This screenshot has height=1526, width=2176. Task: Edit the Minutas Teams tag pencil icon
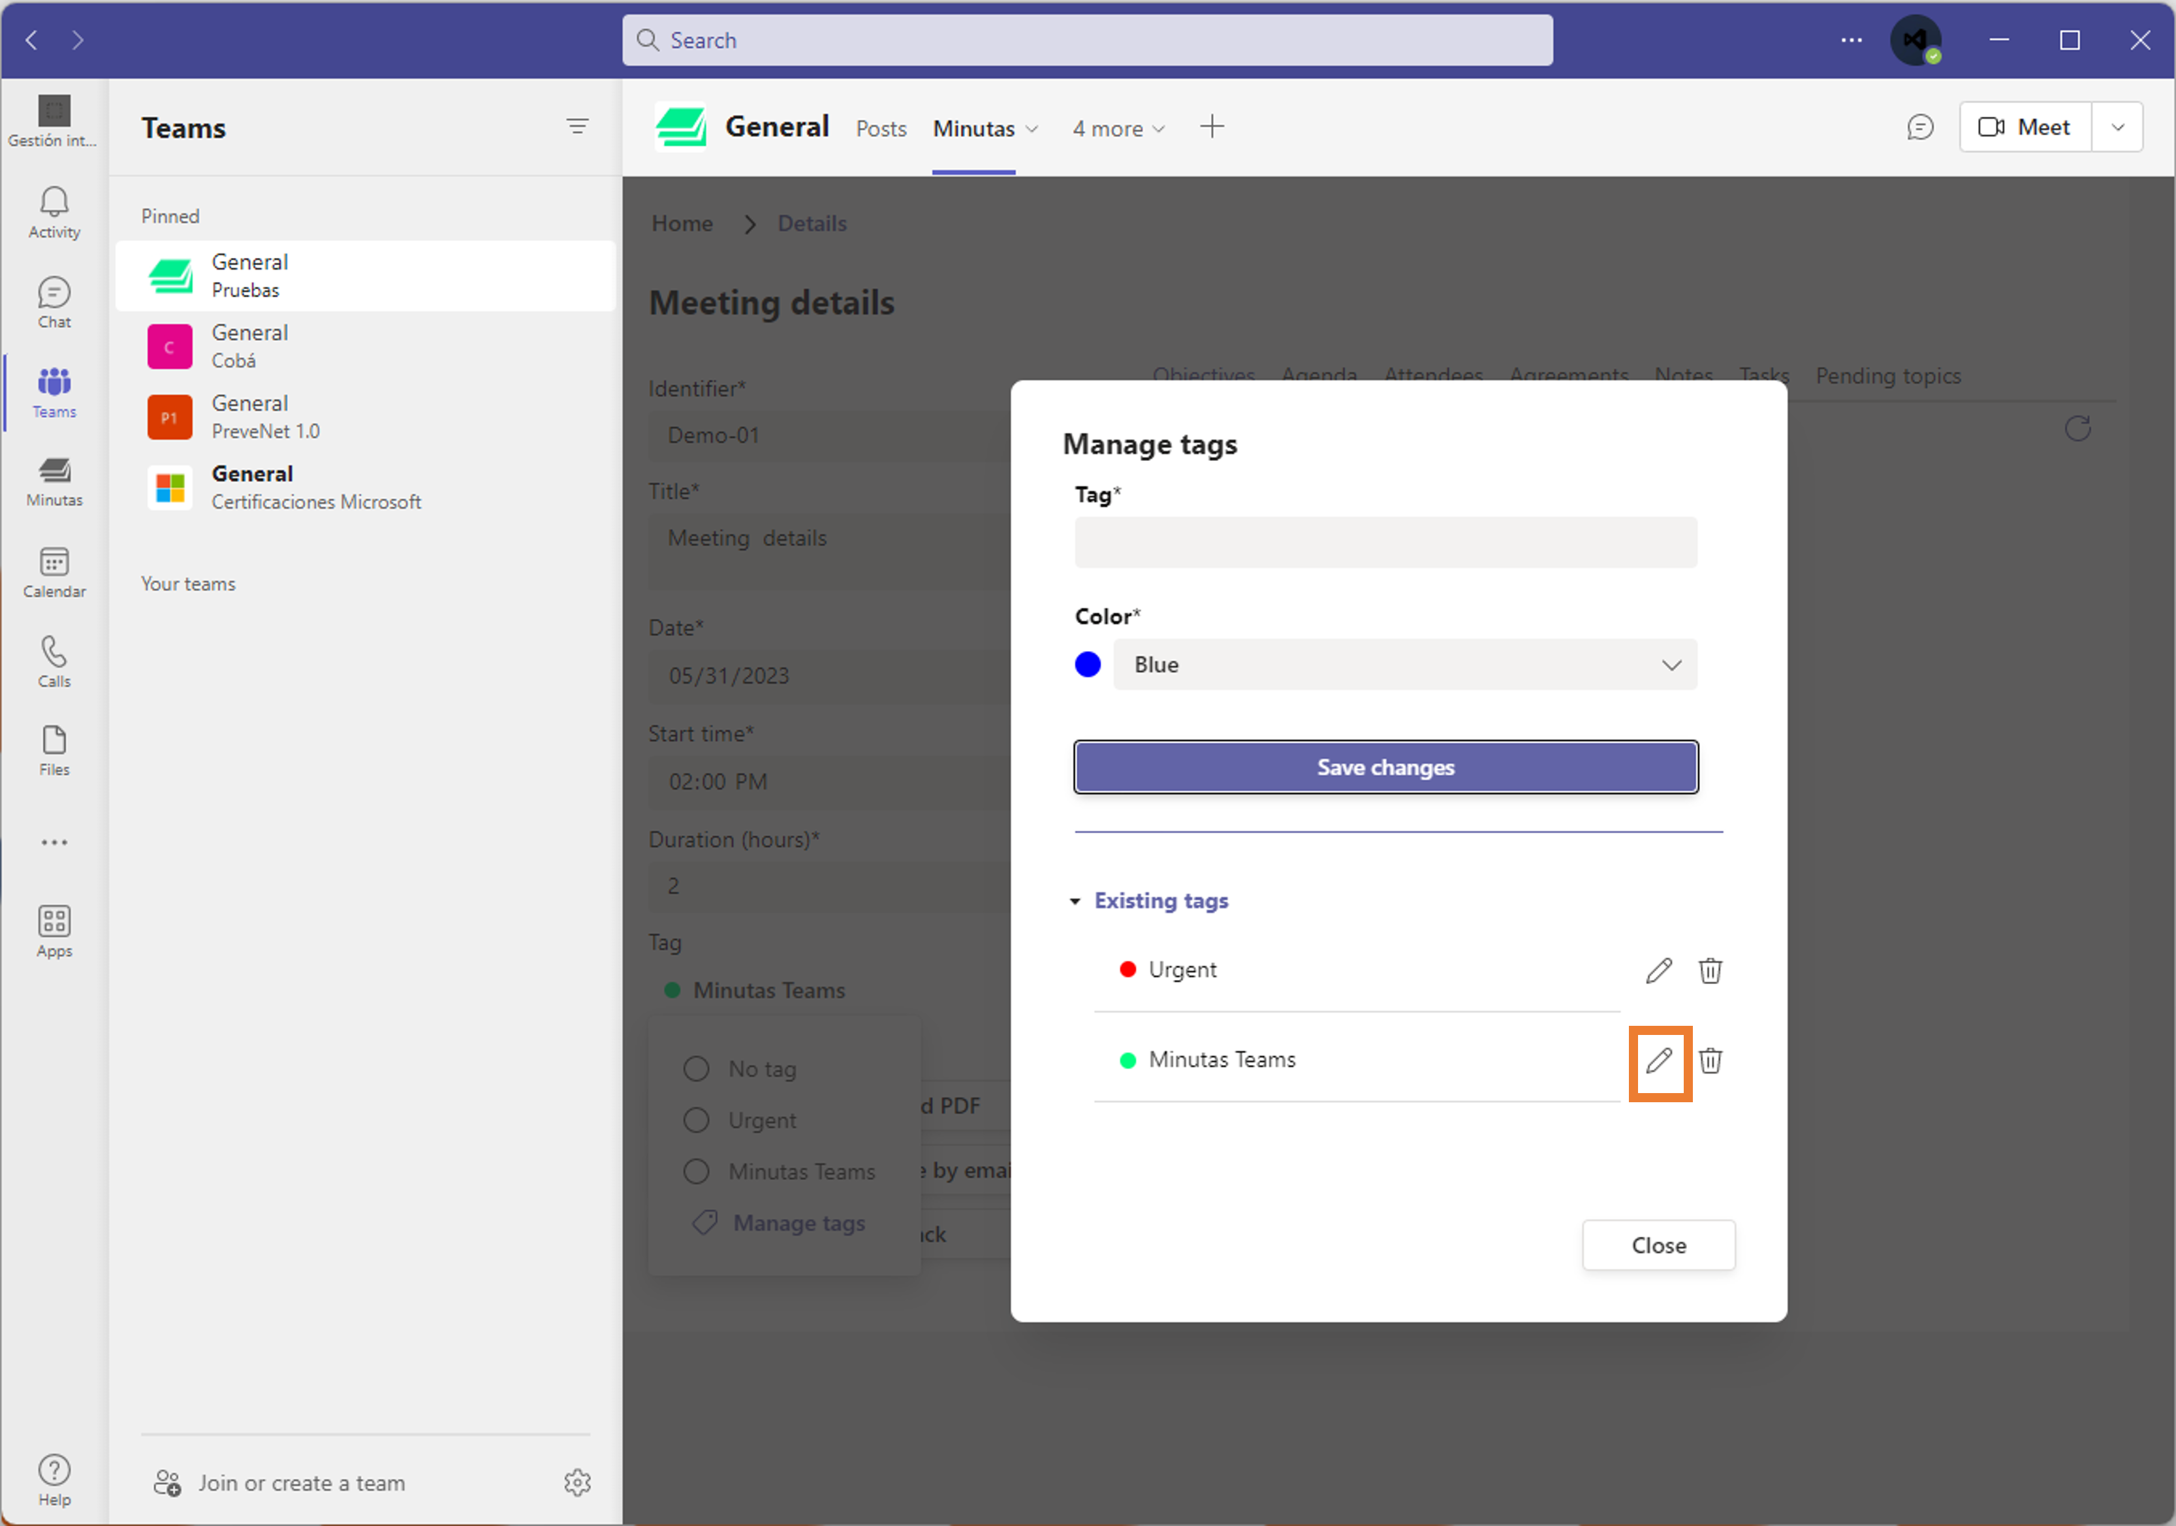[x=1660, y=1060]
